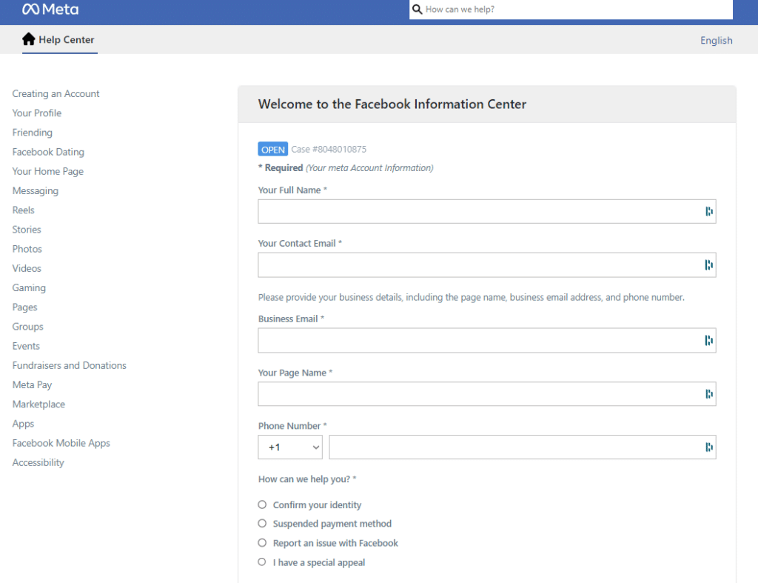Viewport: 758px width, 583px height.
Task: Open Fundraisers and Donations topic
Action: [69, 365]
